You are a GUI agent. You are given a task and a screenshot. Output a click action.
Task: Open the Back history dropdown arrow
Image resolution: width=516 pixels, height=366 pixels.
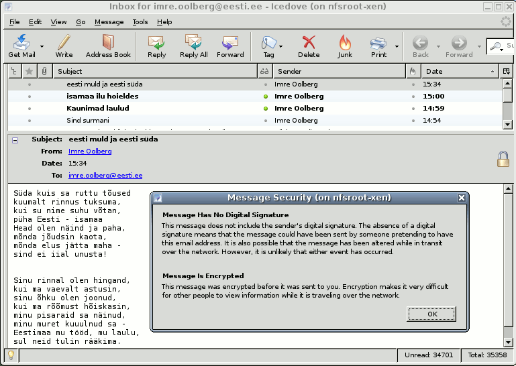coord(438,46)
